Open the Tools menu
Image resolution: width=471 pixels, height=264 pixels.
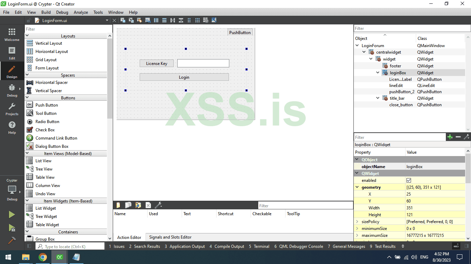pos(98,12)
